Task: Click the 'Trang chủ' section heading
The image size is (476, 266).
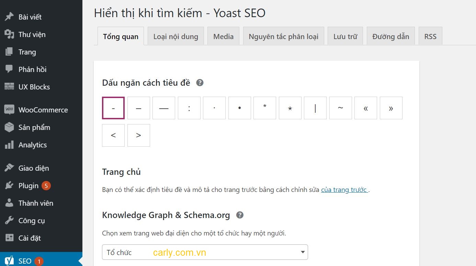Action: click(x=122, y=172)
